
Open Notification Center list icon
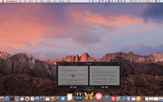(x=159, y=1)
